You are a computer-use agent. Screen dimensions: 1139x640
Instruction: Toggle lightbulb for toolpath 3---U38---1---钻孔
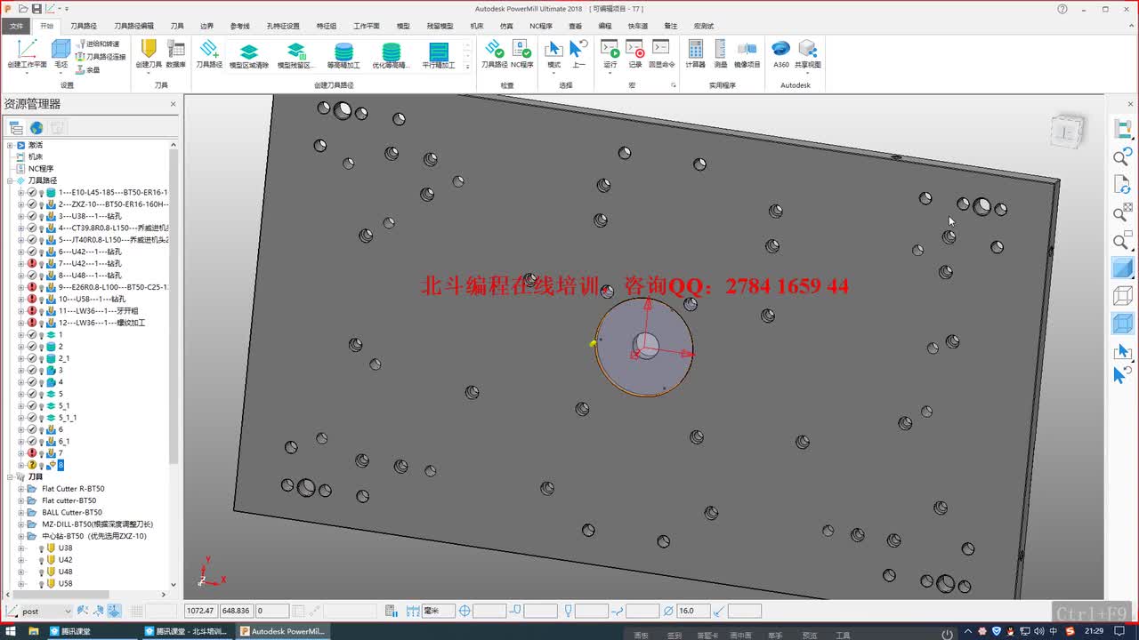[x=41, y=216]
